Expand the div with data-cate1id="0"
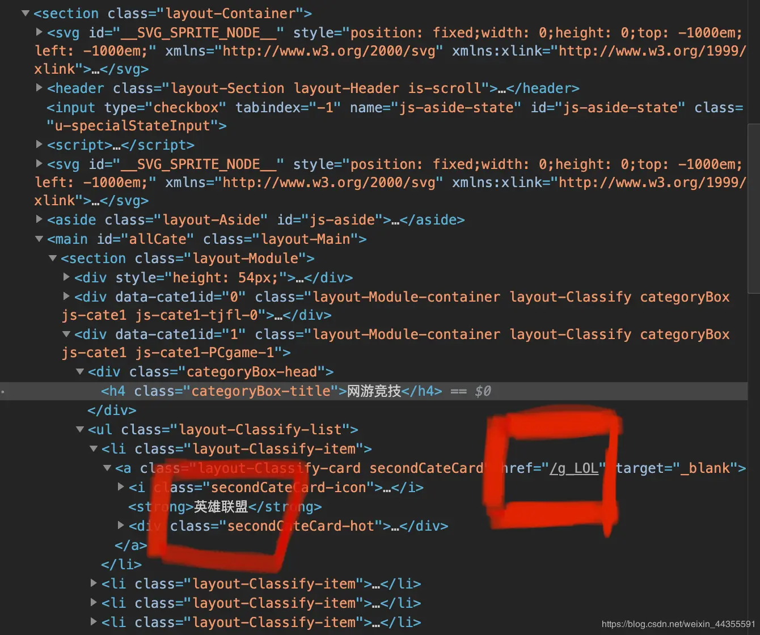The width and height of the screenshot is (760, 635). (x=66, y=297)
